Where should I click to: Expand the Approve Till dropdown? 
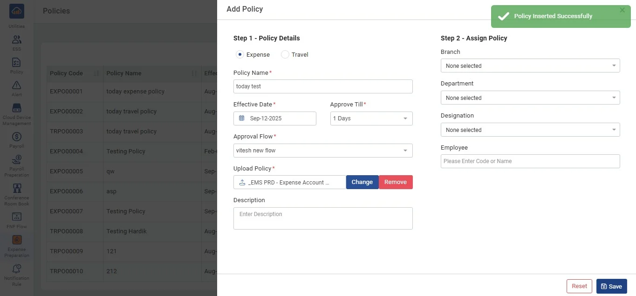coord(371,118)
